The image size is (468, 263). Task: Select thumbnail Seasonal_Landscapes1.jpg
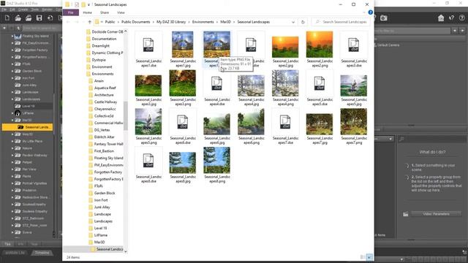point(183,49)
